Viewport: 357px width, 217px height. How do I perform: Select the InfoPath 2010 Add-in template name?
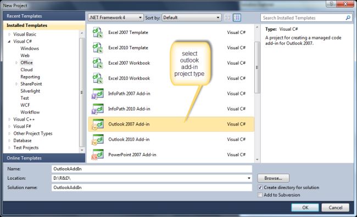(x=129, y=109)
